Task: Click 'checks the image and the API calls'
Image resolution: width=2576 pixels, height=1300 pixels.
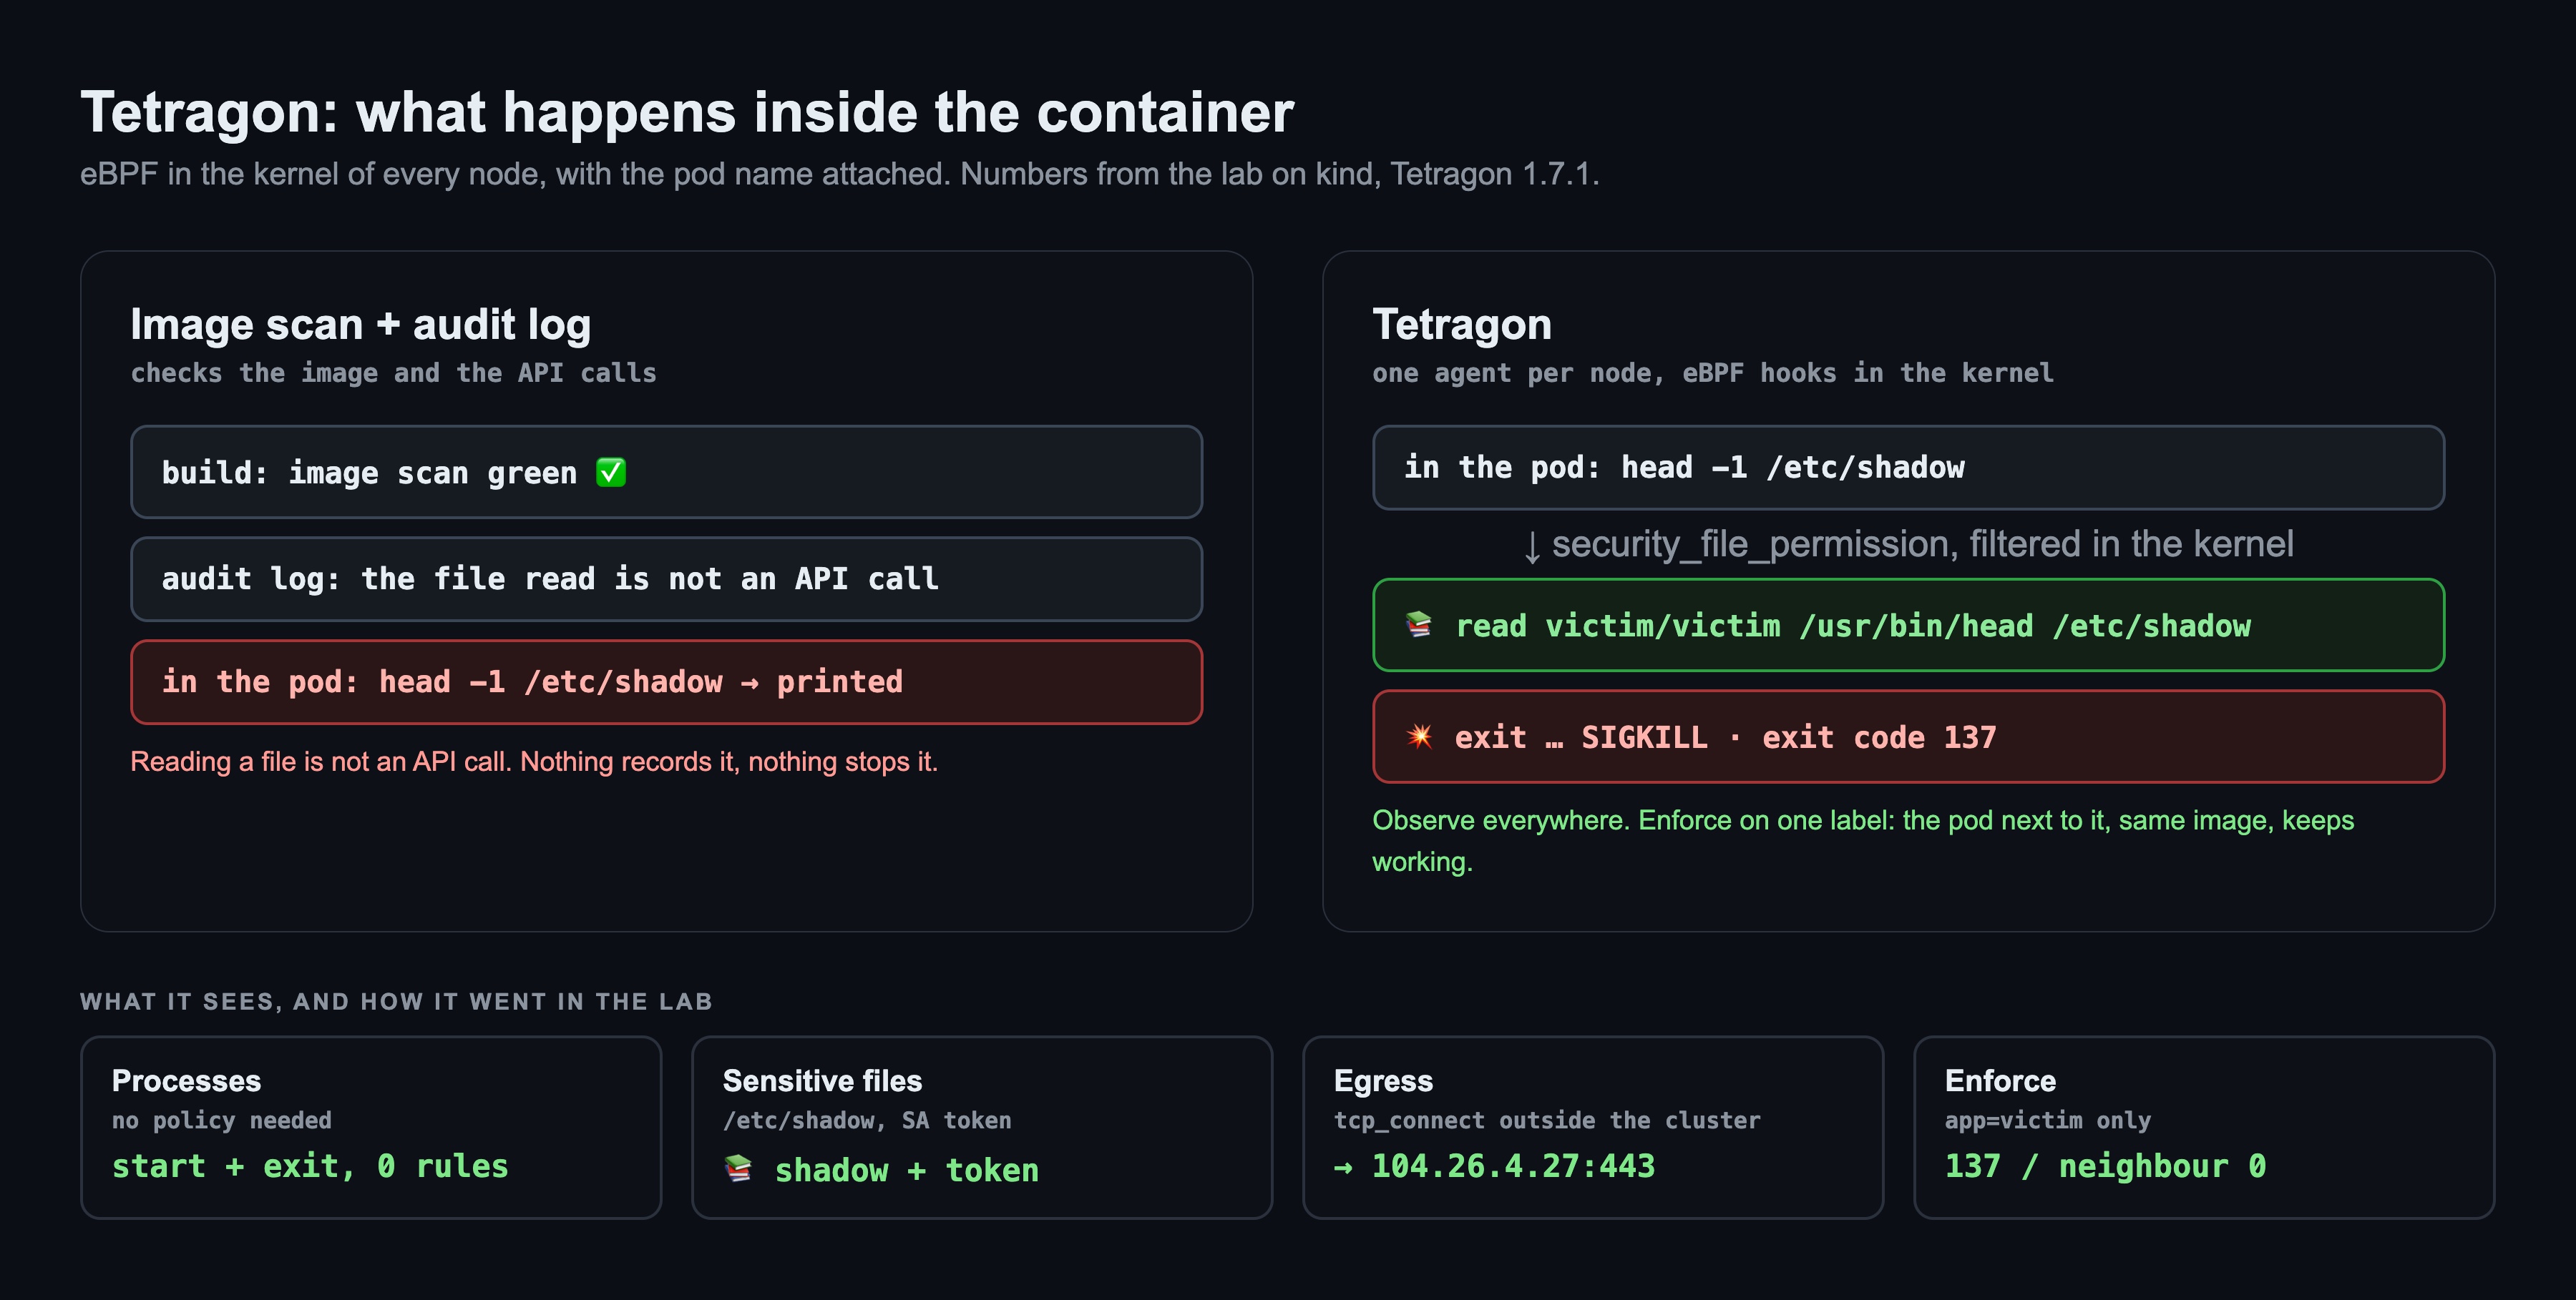Action: pyautogui.click(x=394, y=373)
